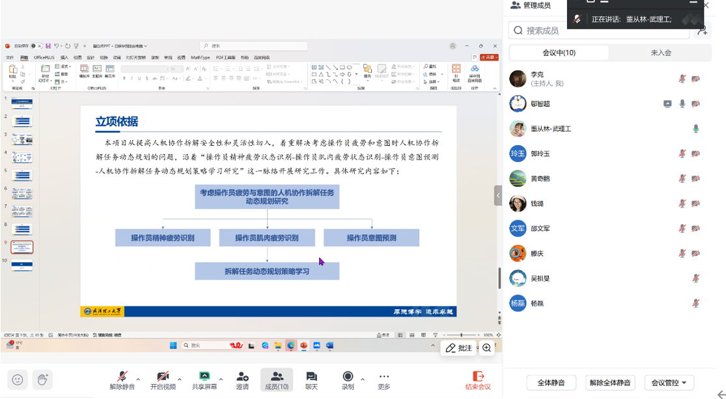
Task: Expand the 会议管控 dropdown
Action: [x=669, y=383]
